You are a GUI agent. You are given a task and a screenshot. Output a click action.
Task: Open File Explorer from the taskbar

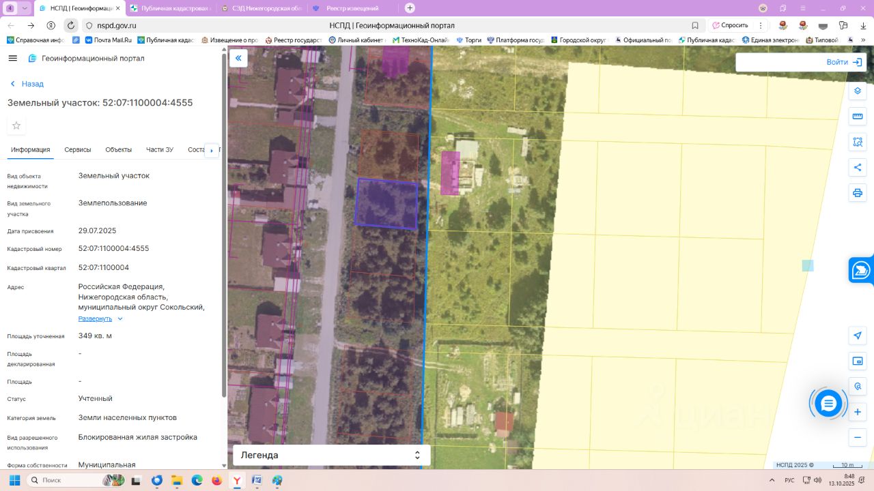[x=176, y=480]
